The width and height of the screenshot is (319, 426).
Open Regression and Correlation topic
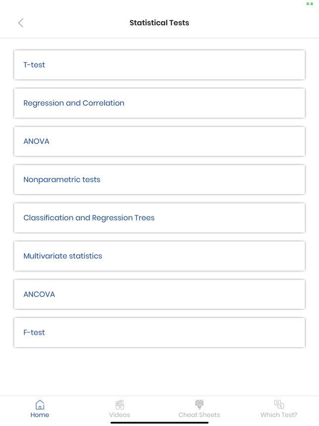(x=159, y=103)
